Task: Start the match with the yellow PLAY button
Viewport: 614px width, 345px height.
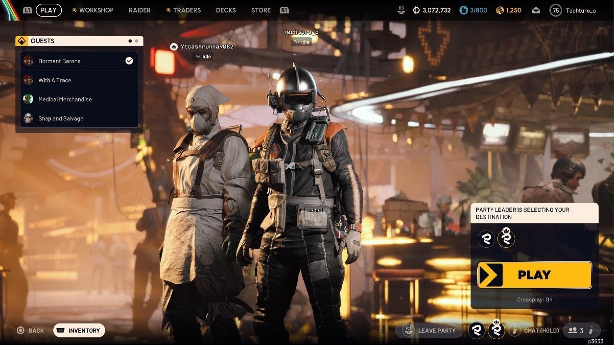Action: (534, 275)
